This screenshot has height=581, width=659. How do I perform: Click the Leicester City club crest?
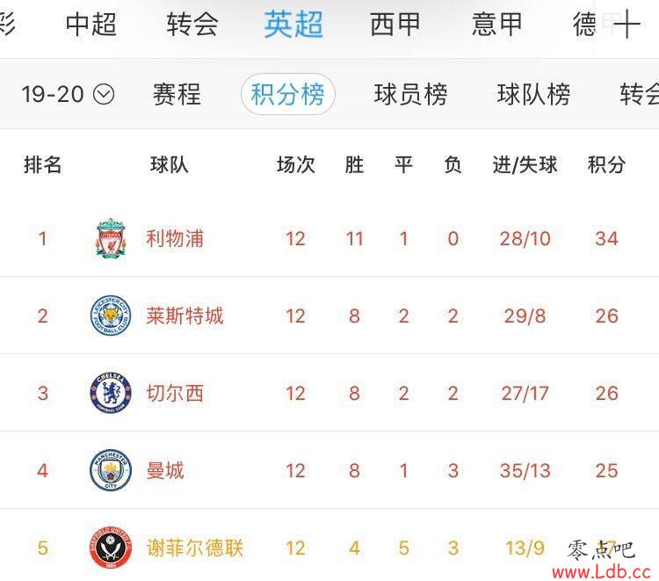111,316
